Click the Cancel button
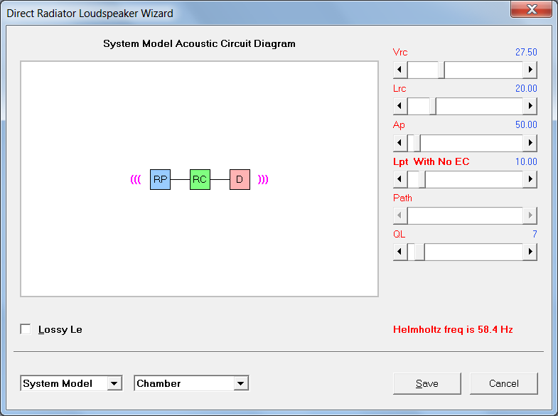The height and width of the screenshot is (416, 558). (504, 383)
